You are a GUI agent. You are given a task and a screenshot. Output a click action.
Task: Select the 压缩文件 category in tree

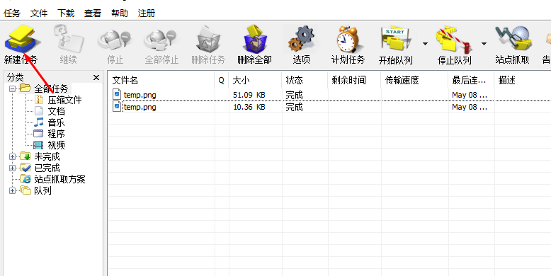(x=64, y=100)
